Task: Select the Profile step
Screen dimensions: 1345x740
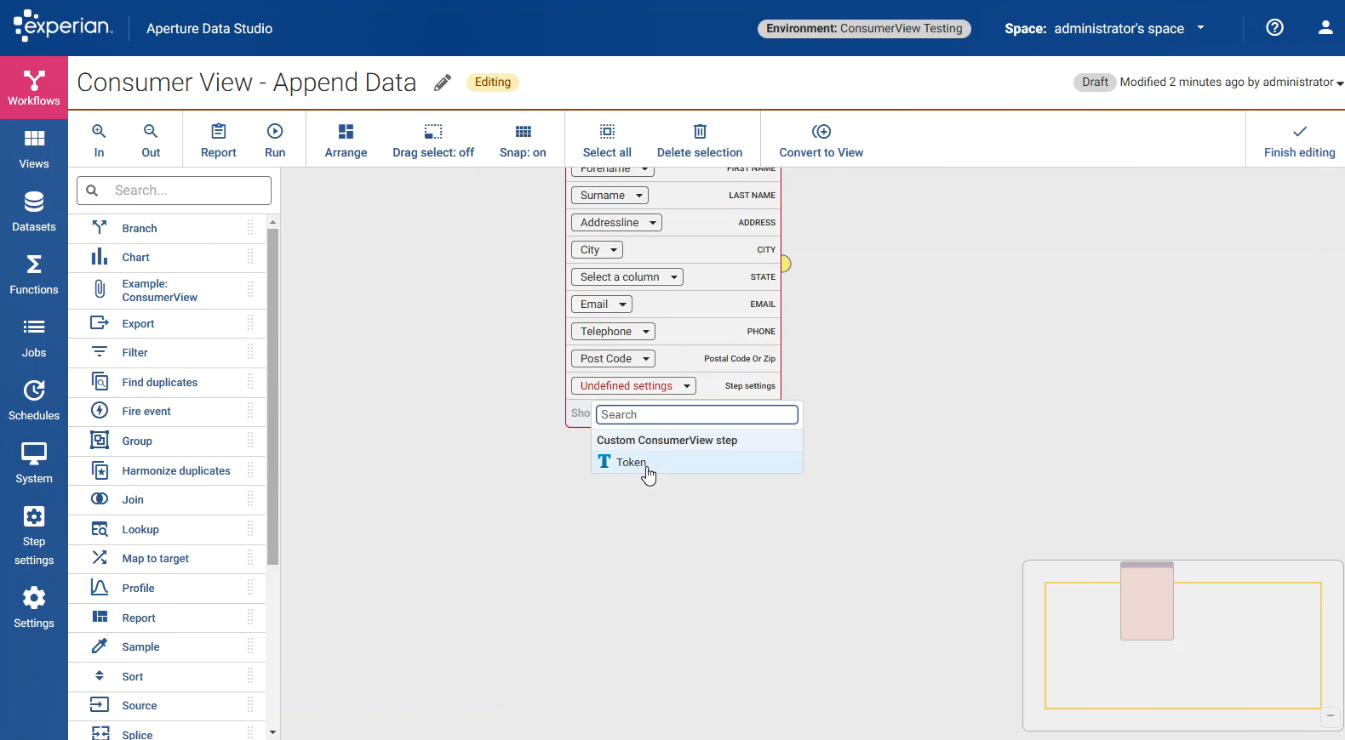Action: (167, 588)
